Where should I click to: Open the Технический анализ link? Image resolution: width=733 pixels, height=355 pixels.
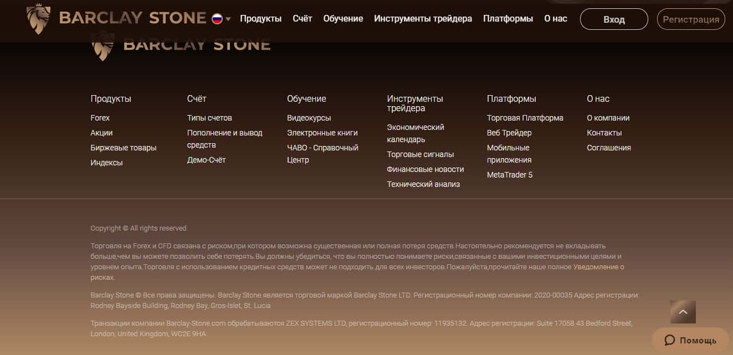(423, 184)
